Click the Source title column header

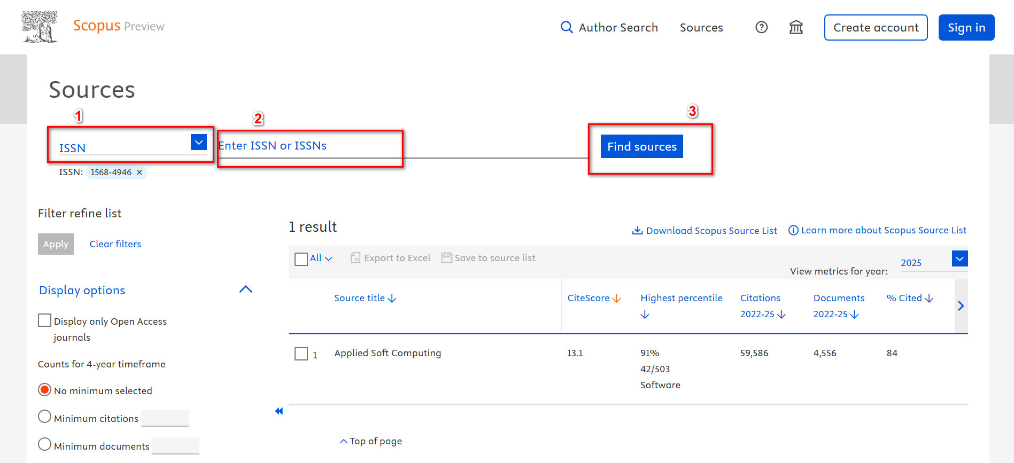[360, 298]
